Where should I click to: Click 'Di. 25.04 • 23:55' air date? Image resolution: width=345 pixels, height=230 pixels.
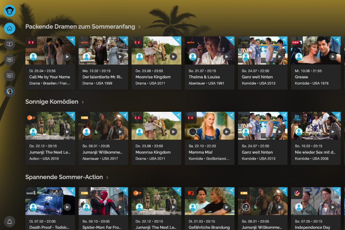point(42,71)
